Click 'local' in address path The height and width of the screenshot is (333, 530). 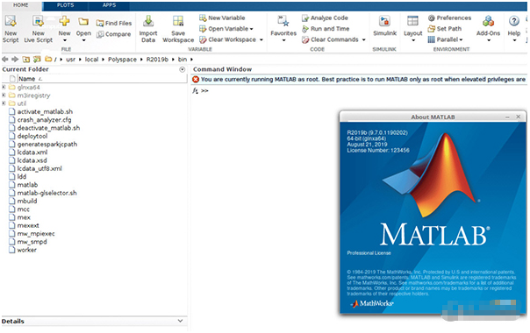tap(91, 60)
